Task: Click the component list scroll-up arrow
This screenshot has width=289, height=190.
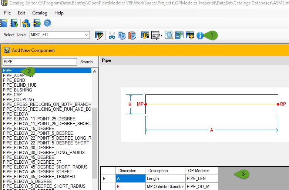Action: pos(95,71)
